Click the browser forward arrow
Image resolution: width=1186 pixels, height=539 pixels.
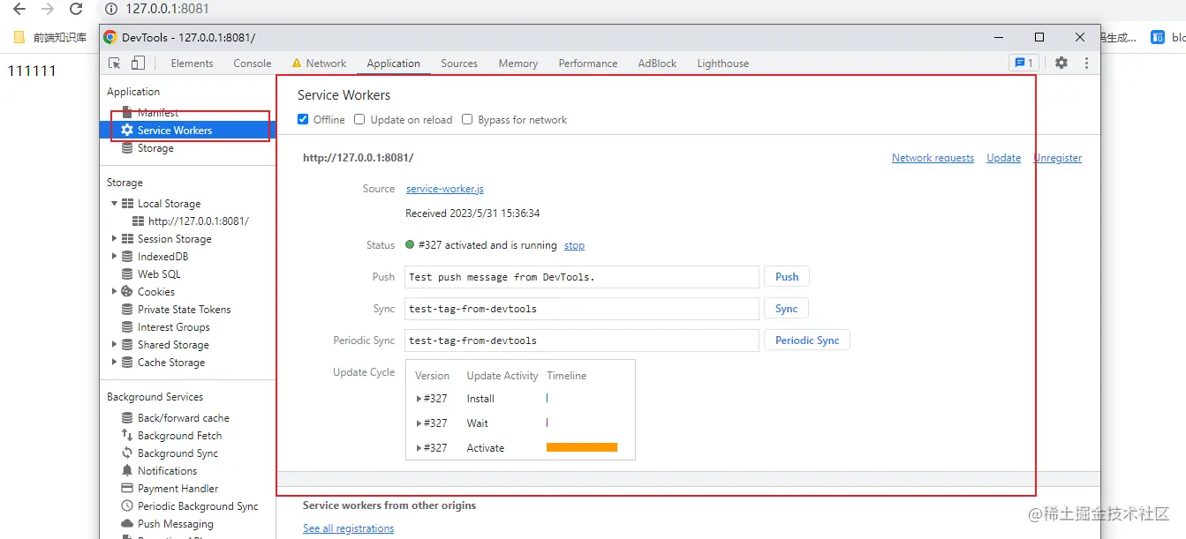(x=48, y=9)
